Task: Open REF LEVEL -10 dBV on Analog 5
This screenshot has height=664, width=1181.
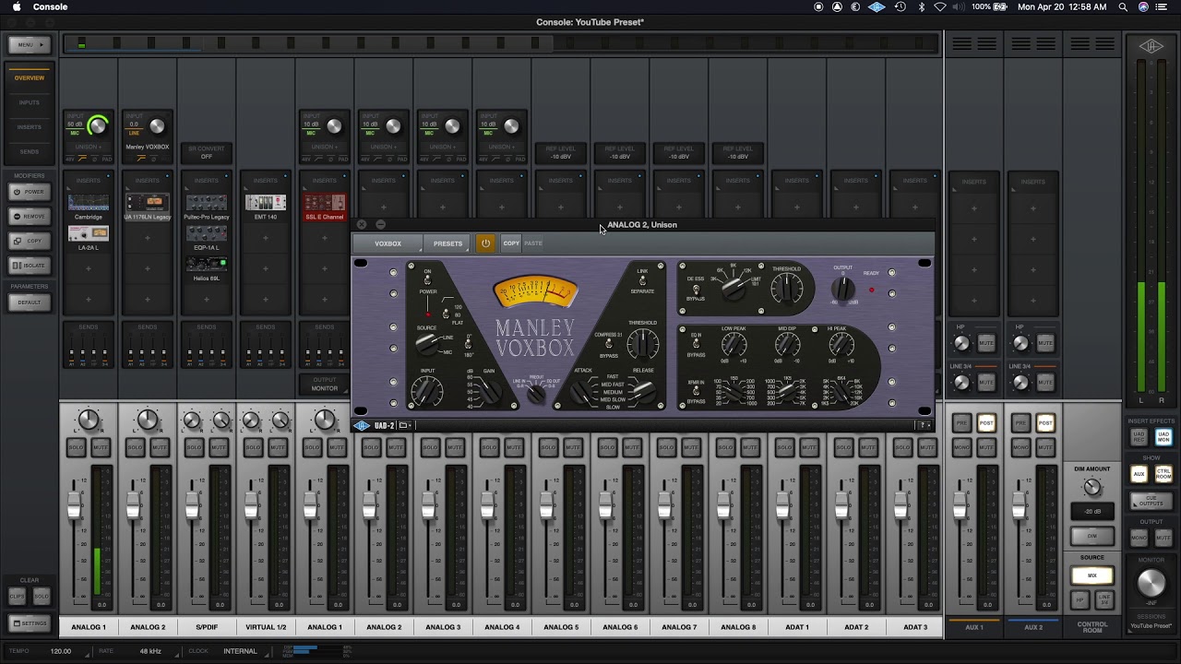Action: pos(561,152)
